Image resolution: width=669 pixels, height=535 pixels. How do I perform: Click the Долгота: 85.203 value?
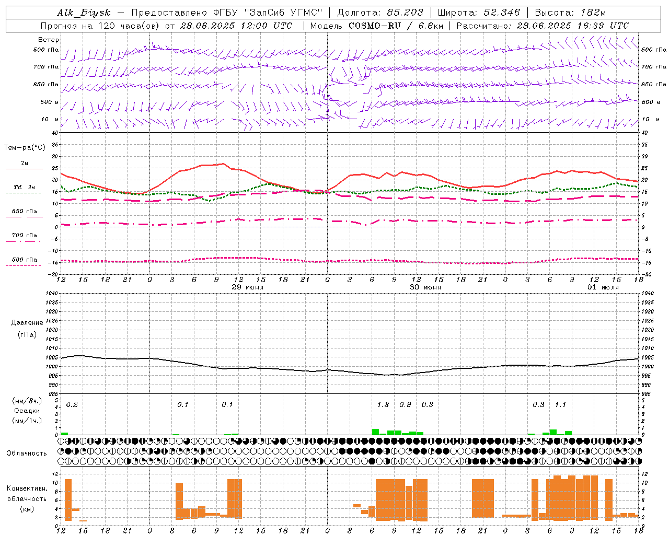[x=380, y=13]
